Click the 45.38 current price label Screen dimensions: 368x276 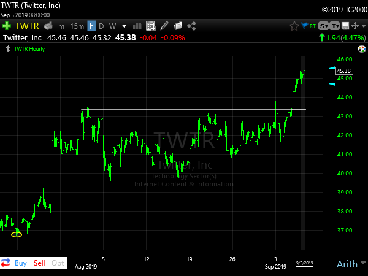point(344,71)
